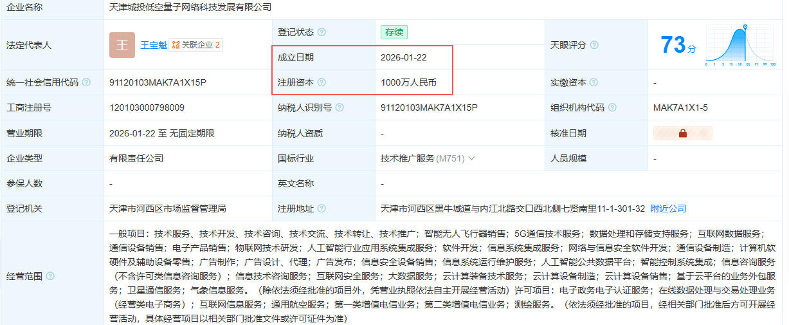
Task: Select organization code MAK7A1X1-5
Action: coord(680,107)
